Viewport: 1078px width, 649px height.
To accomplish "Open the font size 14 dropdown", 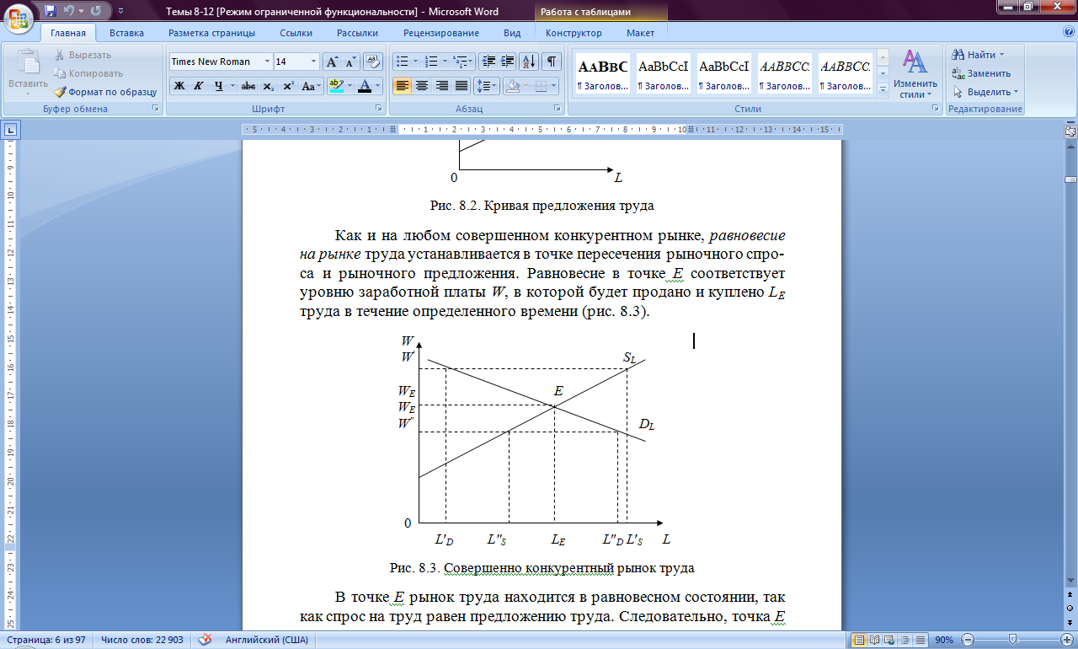I will tap(314, 62).
